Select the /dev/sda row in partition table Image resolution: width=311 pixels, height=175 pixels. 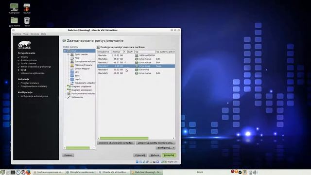pyautogui.click(x=136, y=55)
